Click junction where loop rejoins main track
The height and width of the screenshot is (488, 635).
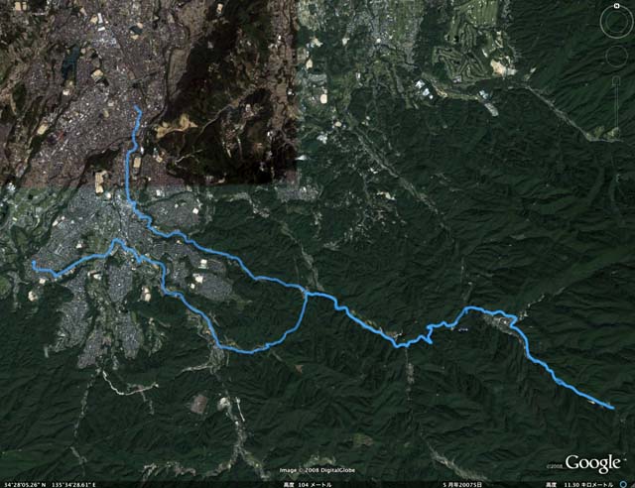pos(306,293)
